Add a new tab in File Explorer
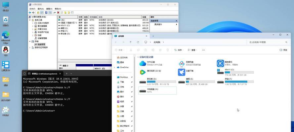This screenshot has width=294, height=132. coord(153,36)
